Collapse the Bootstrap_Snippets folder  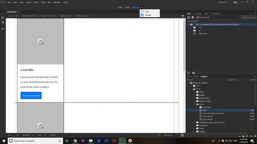coord(188,83)
